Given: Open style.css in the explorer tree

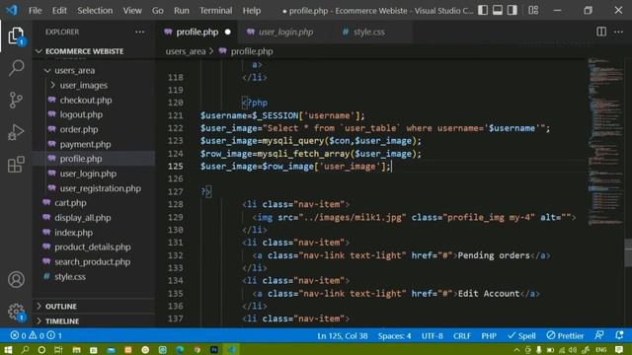Looking at the screenshot, I should (x=70, y=277).
